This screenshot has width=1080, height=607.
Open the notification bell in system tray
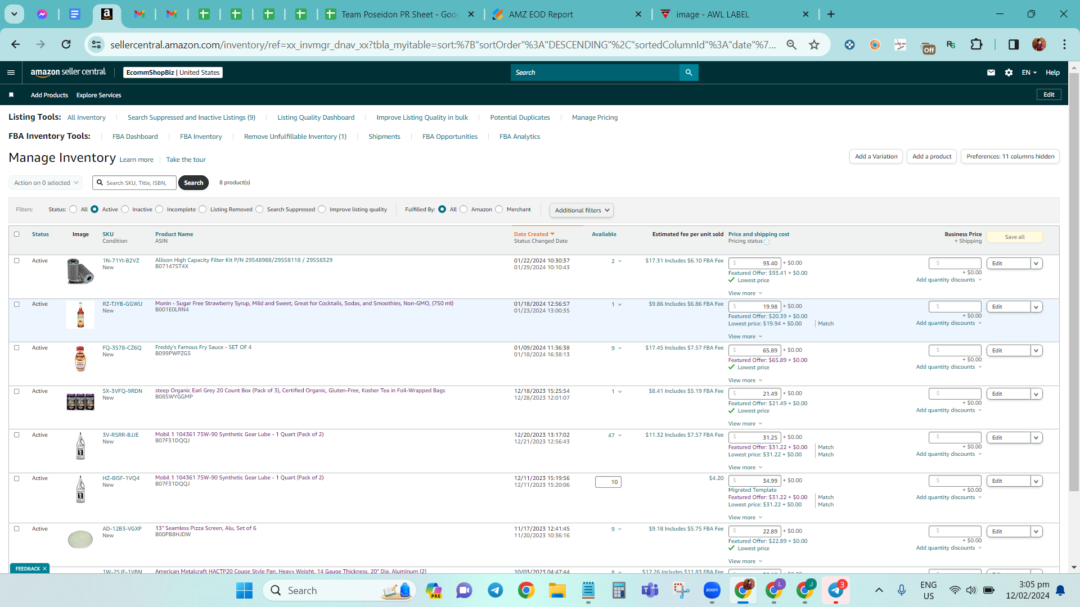pyautogui.click(x=1060, y=590)
